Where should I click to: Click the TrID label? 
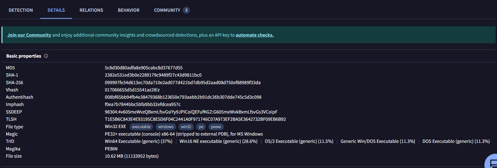tap(10, 141)
